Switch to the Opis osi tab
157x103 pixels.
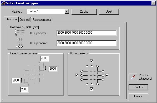point(25,20)
